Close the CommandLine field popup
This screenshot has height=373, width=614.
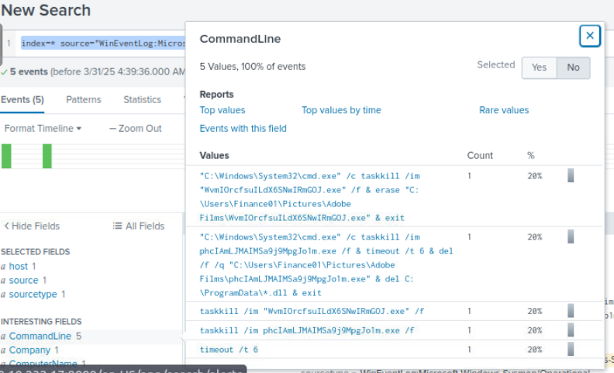click(x=590, y=36)
